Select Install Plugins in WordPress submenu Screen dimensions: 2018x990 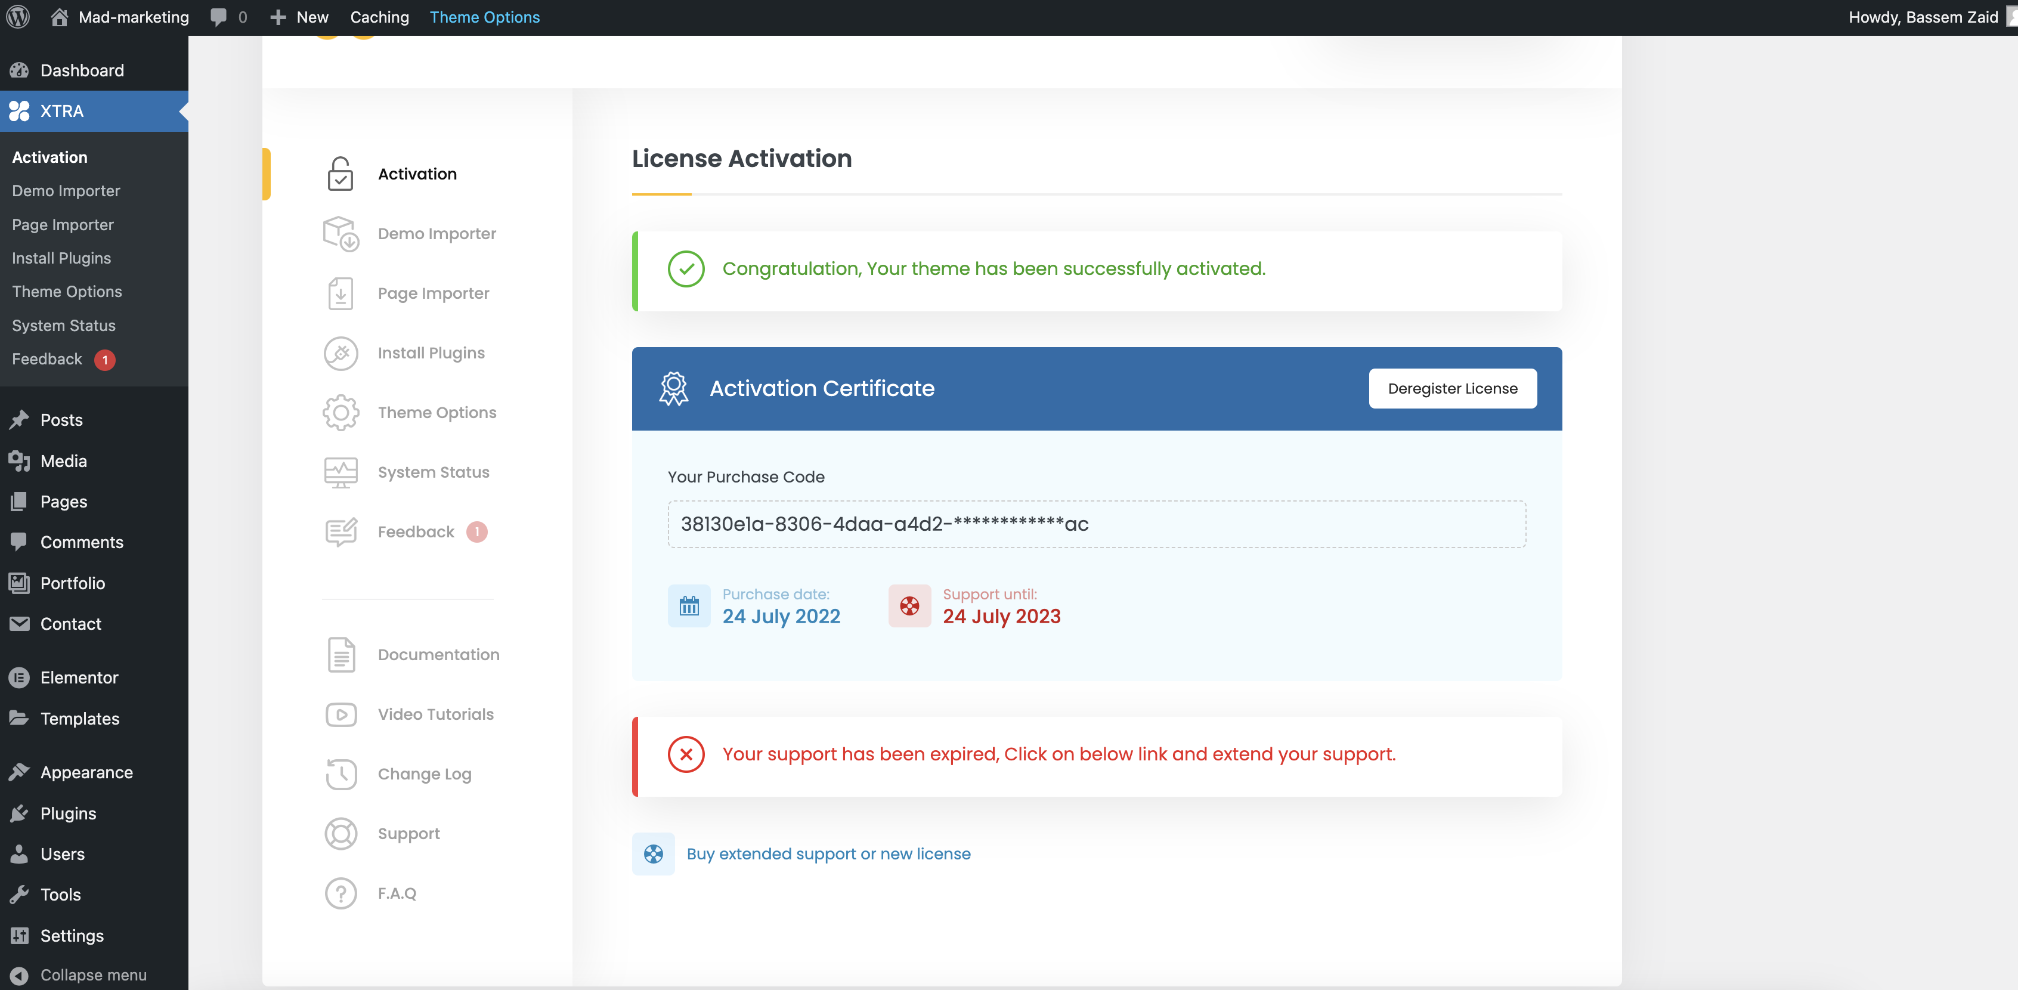pyautogui.click(x=61, y=258)
